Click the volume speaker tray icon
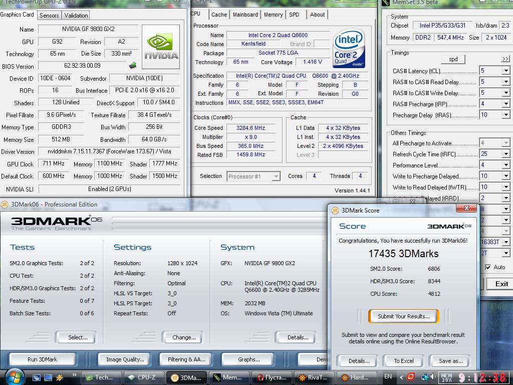This screenshot has width=513, height=385. click(433, 377)
